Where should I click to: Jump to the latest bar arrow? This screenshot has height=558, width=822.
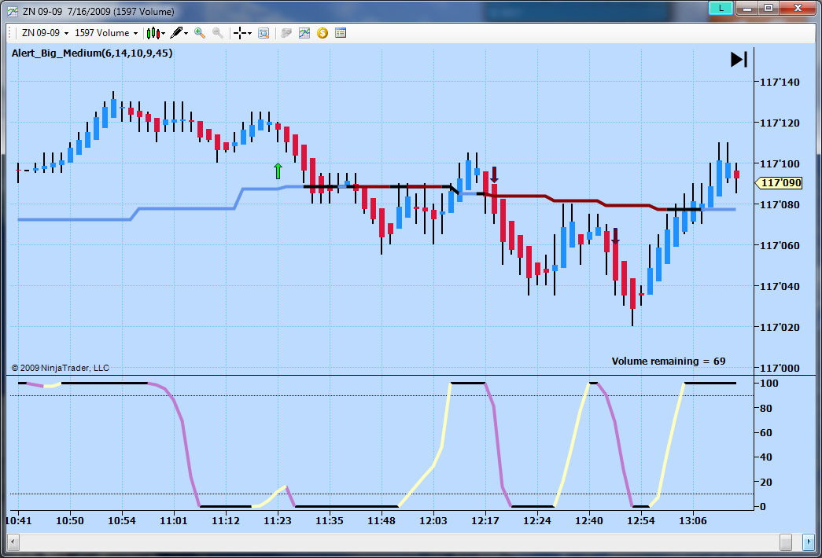739,59
